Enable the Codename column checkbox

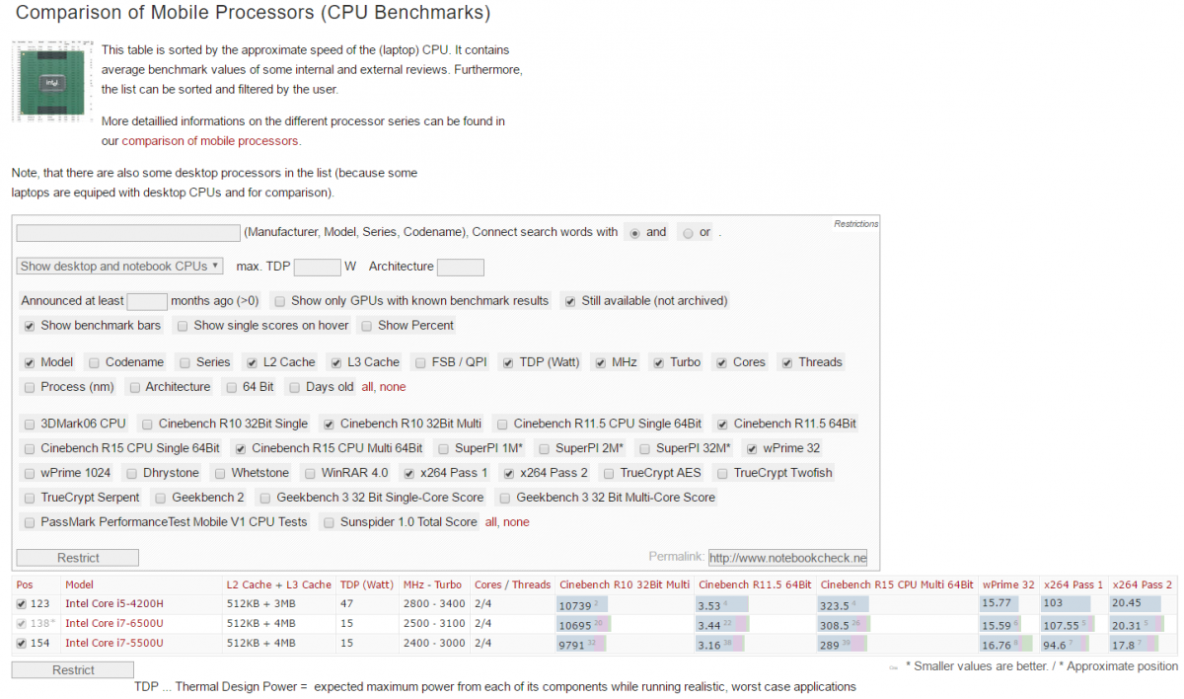[94, 362]
